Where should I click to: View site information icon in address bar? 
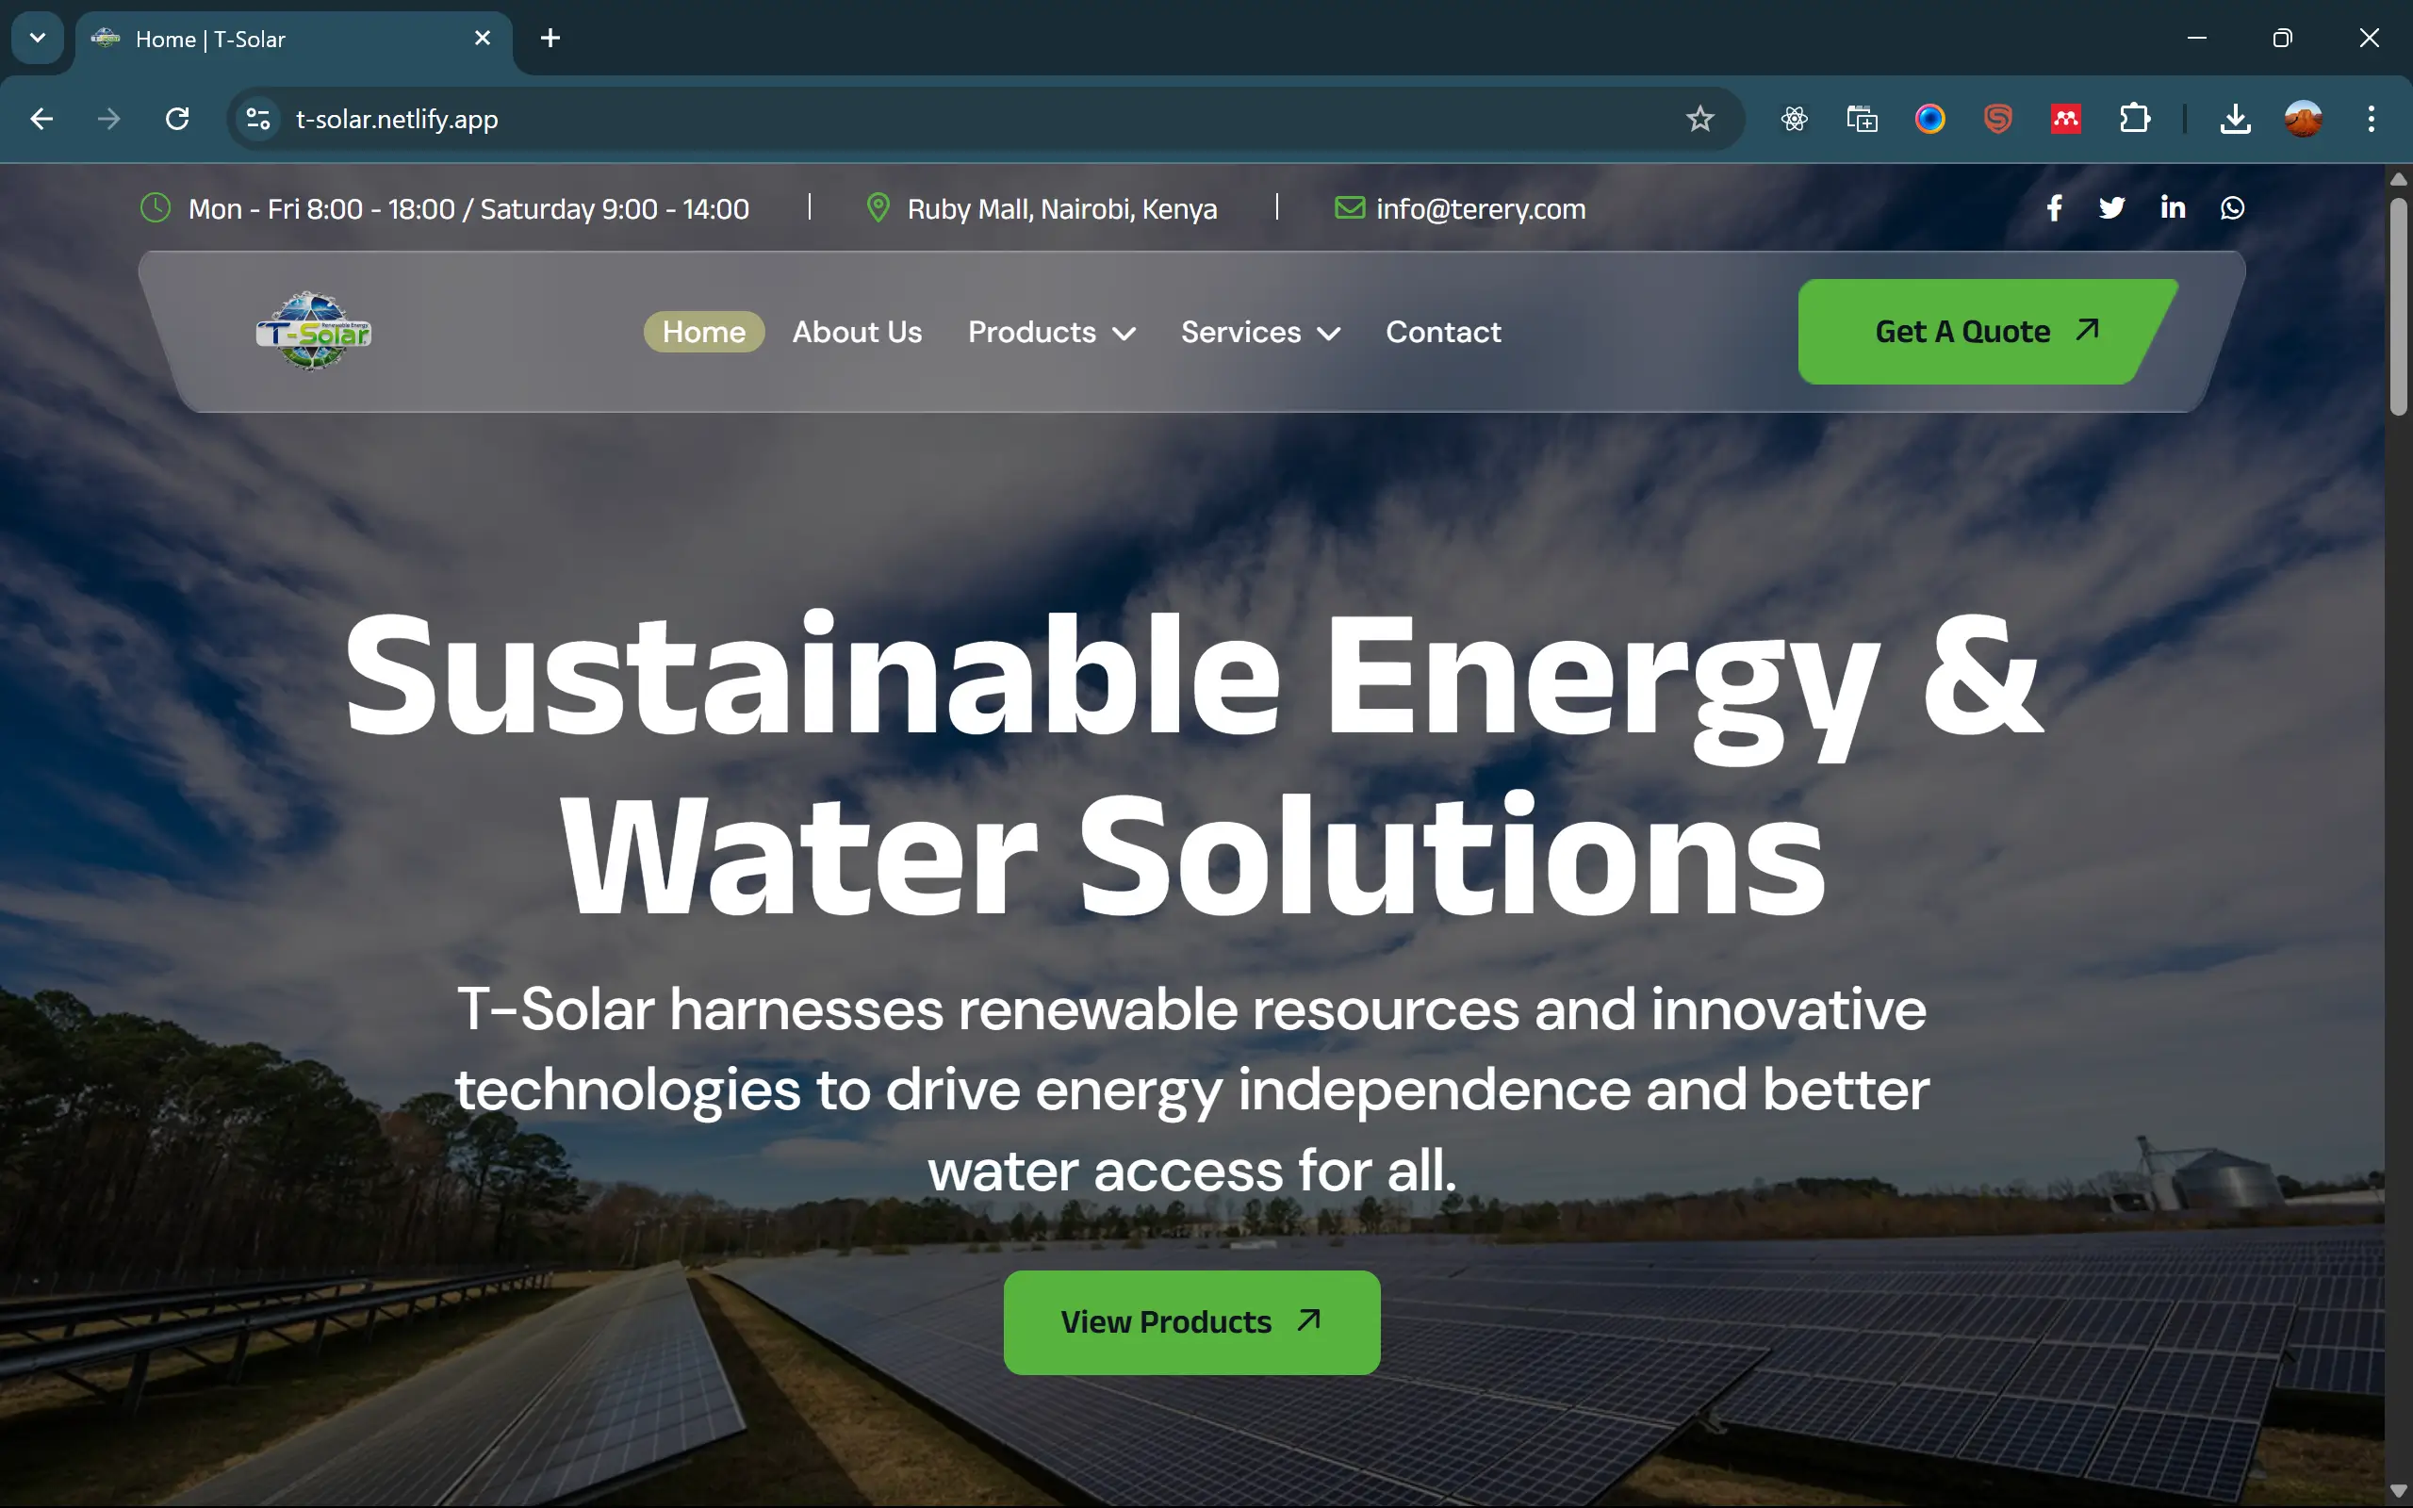click(x=257, y=120)
